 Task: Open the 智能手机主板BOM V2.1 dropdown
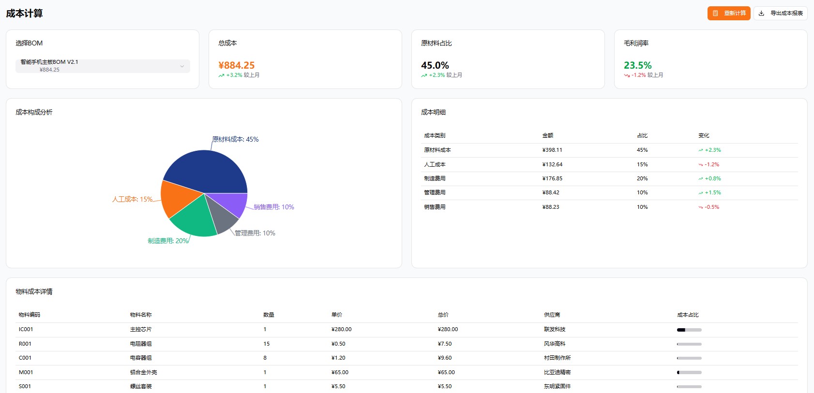click(103, 66)
